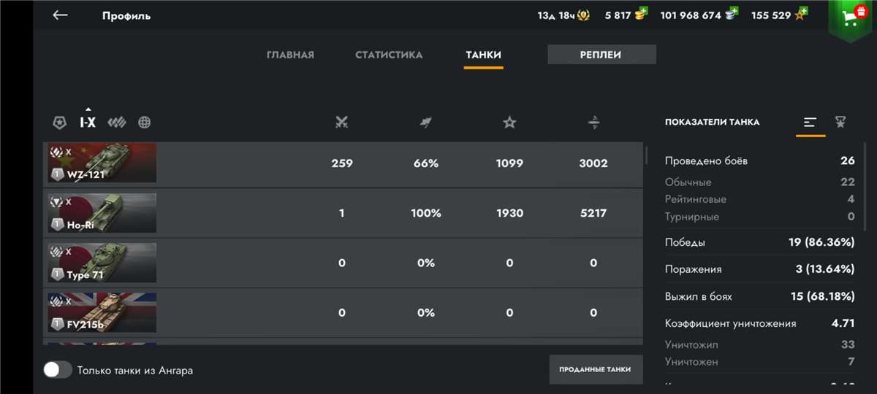
Task: Enable Только танки из Ангара toggle
Action: point(58,370)
